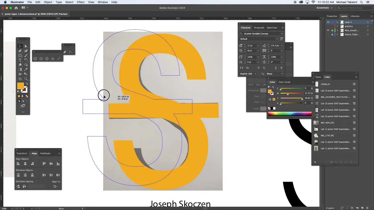Select the Rotate tool

click(x=26, y=60)
